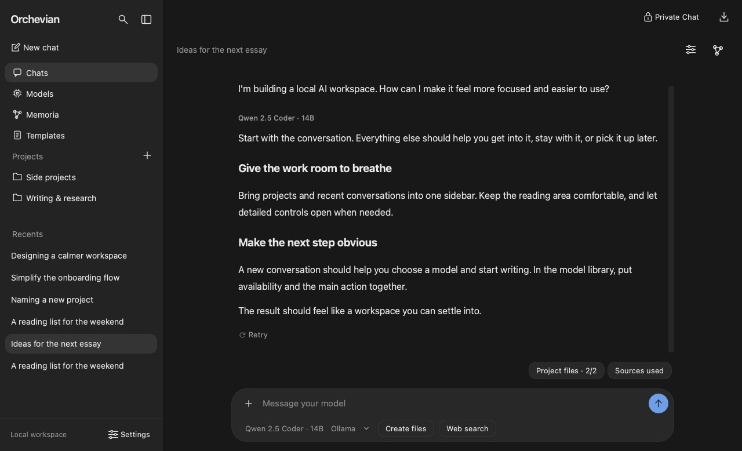Open the Qwen 2.5 Coder model selector

click(284, 428)
